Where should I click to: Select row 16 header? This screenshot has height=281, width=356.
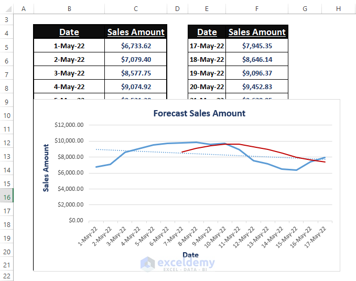pos(6,197)
